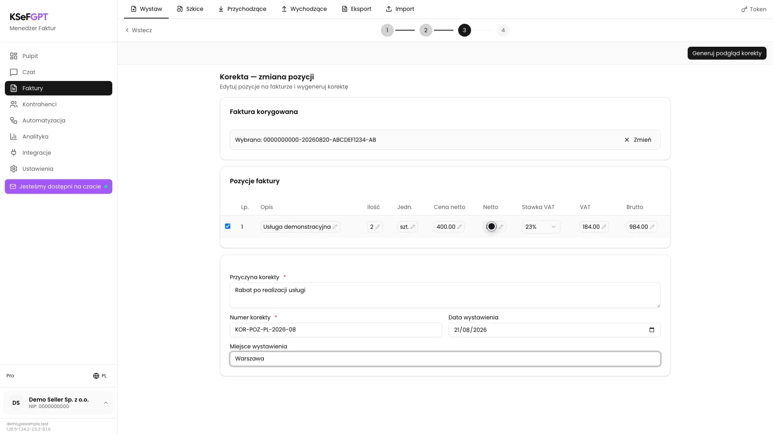
Task: Click the '984.00' gross value
Action: (639, 227)
